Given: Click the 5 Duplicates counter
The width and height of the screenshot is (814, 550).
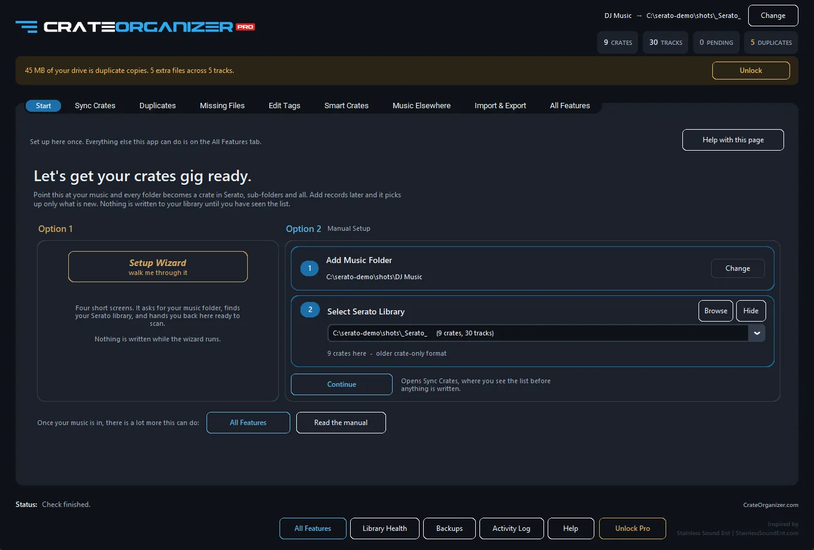Looking at the screenshot, I should point(772,42).
